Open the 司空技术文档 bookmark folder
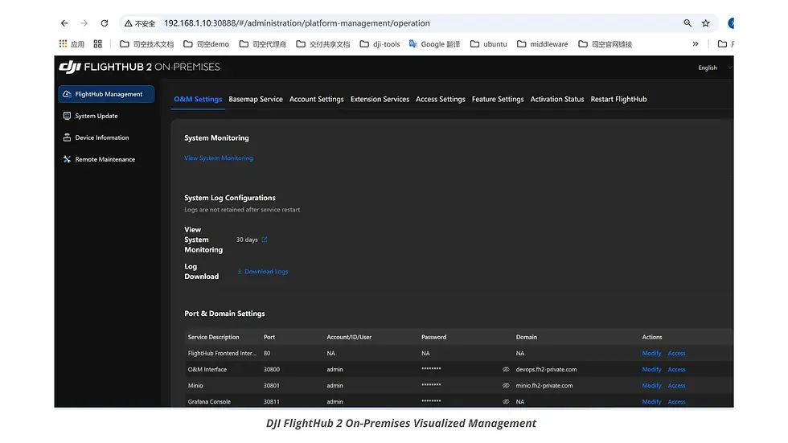The height and width of the screenshot is (443, 788). click(x=146, y=44)
